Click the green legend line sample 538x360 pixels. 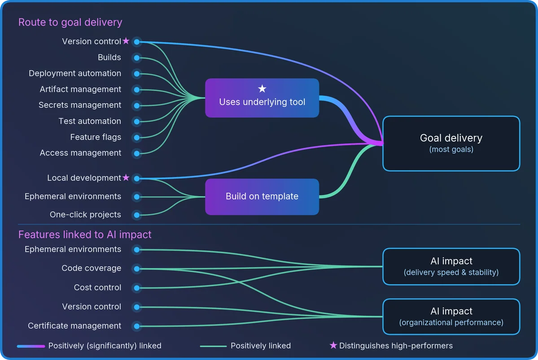[x=213, y=346]
